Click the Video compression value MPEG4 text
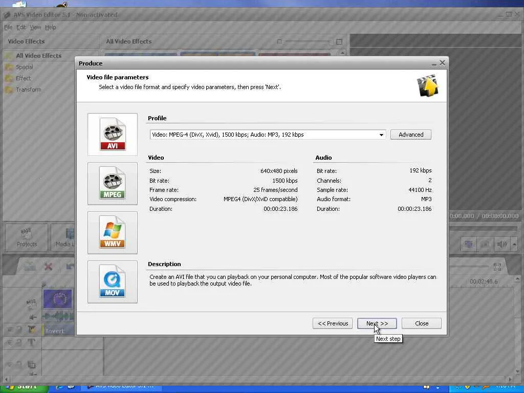The image size is (524, 393). pos(260,199)
